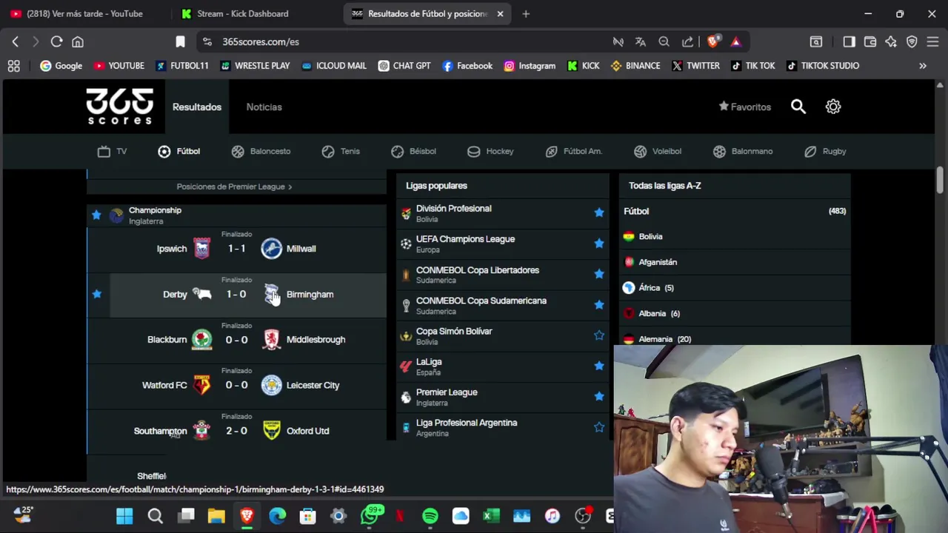
Task: Toggle Premier League favorite star
Action: point(598,397)
